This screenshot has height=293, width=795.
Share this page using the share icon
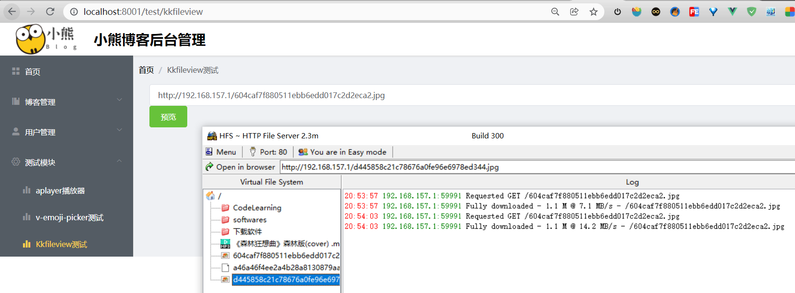pos(574,11)
